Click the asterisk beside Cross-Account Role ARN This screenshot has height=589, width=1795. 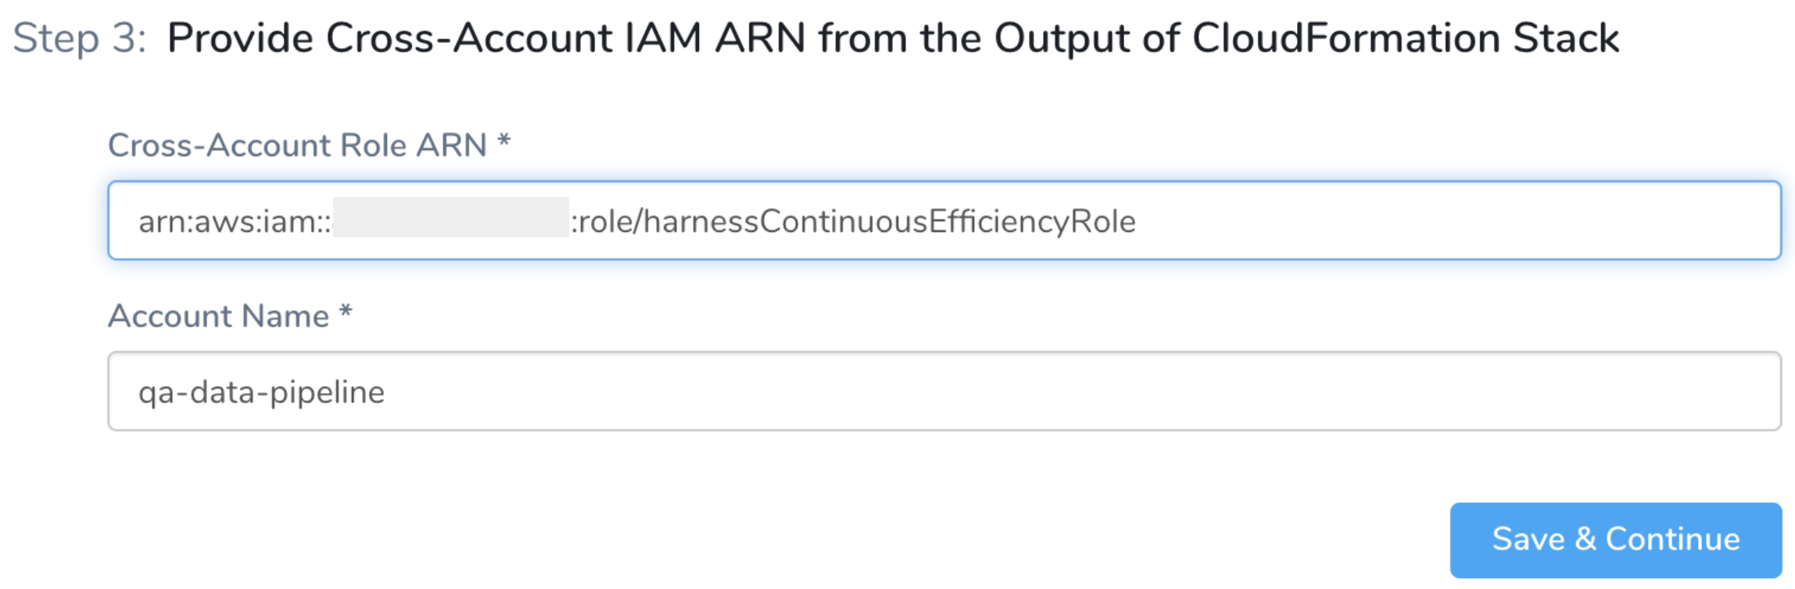[504, 142]
